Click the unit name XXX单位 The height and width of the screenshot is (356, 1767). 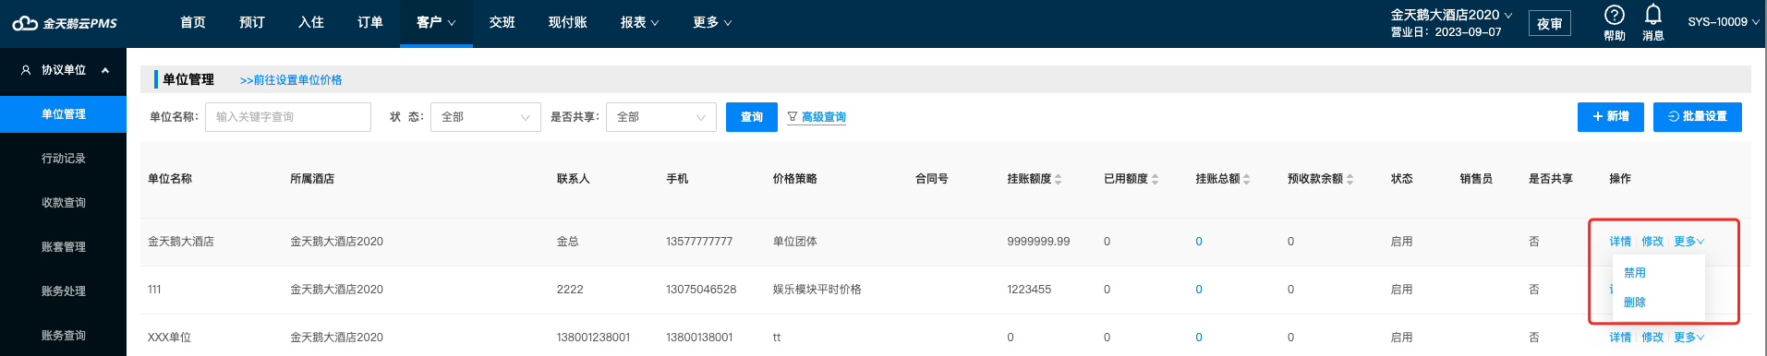click(x=169, y=338)
